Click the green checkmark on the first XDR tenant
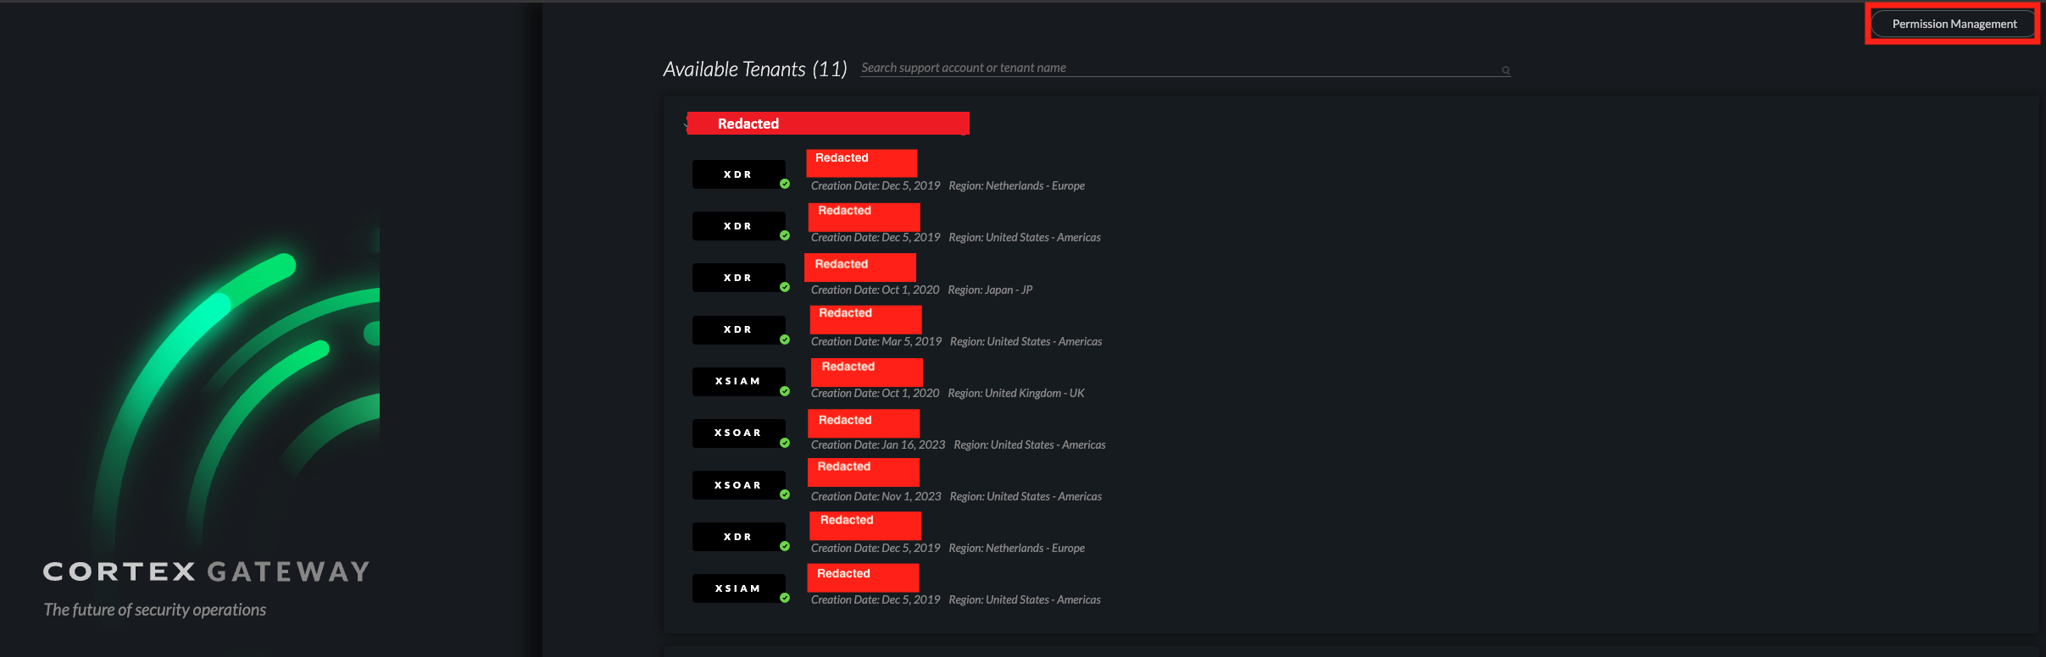This screenshot has height=657, width=2046. point(786,185)
